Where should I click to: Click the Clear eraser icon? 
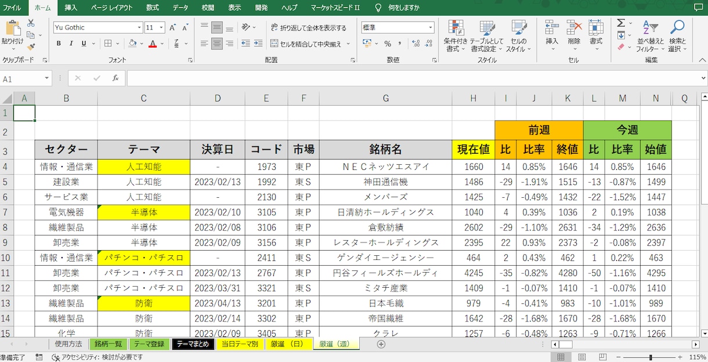[620, 47]
